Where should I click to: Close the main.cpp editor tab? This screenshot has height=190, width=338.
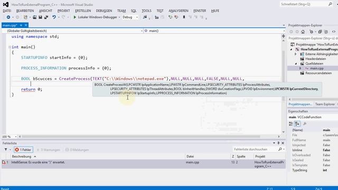coord(26,25)
